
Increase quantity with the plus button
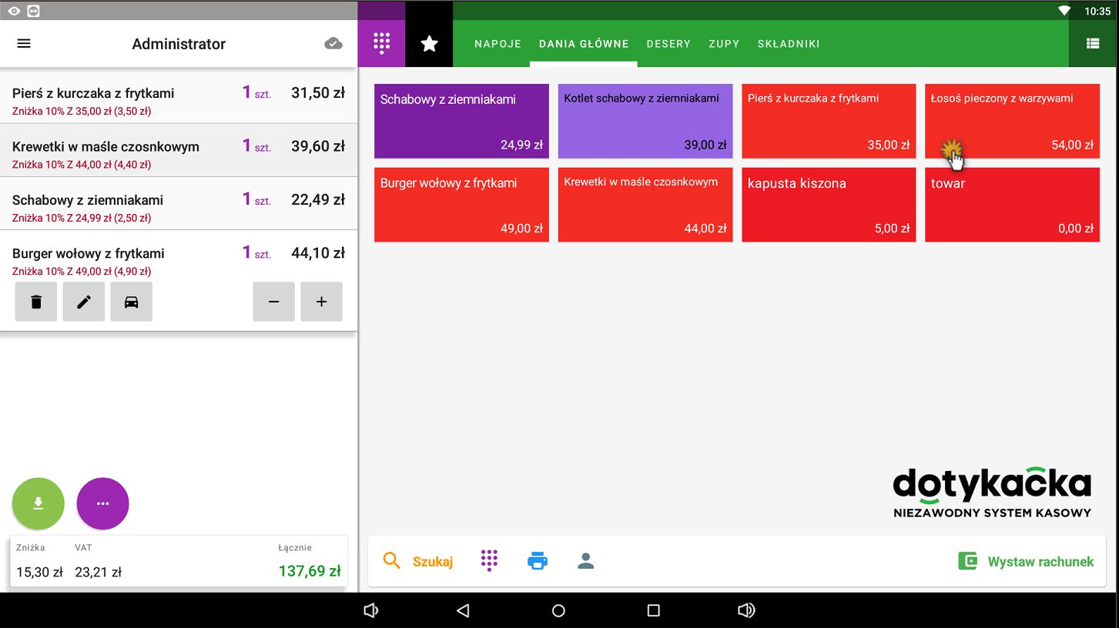pos(321,302)
